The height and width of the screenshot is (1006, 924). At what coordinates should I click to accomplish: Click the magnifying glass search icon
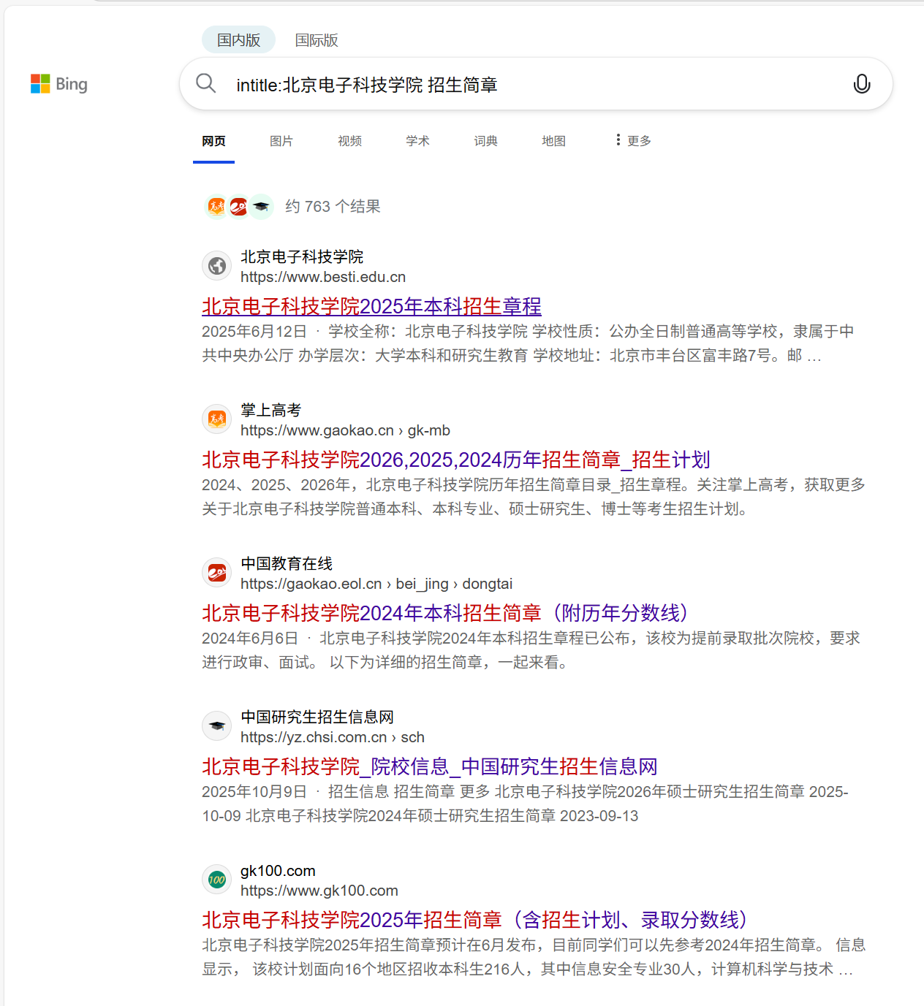click(x=206, y=83)
